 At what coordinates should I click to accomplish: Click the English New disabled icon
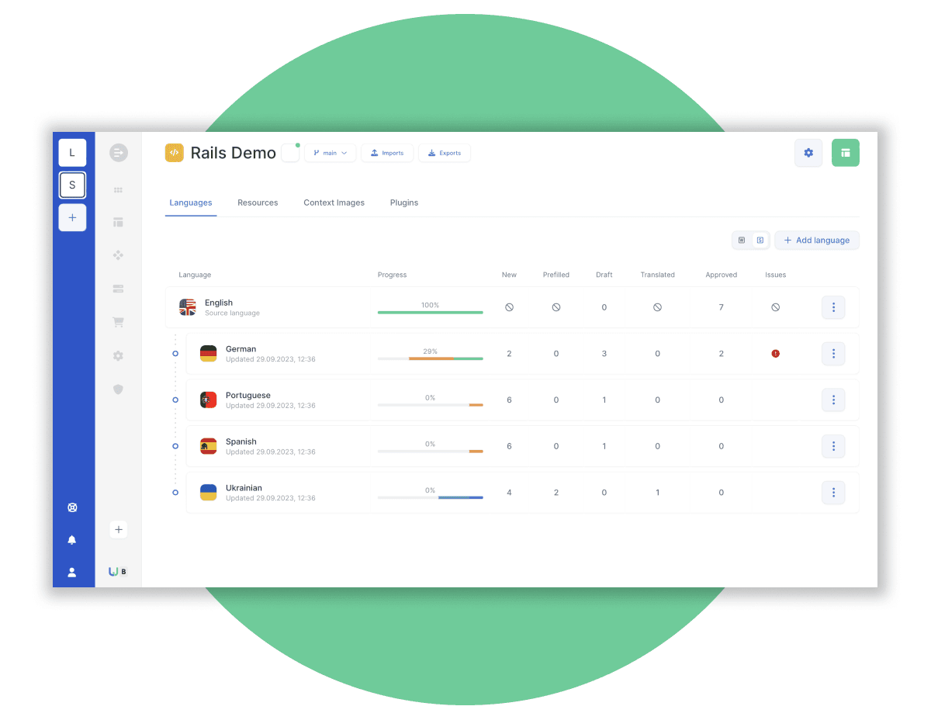pos(509,307)
